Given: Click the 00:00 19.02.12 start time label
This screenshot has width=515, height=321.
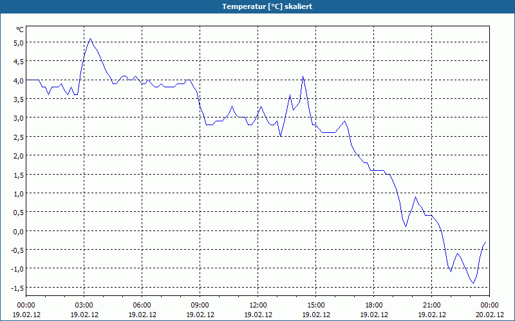Looking at the screenshot, I should point(26,310).
